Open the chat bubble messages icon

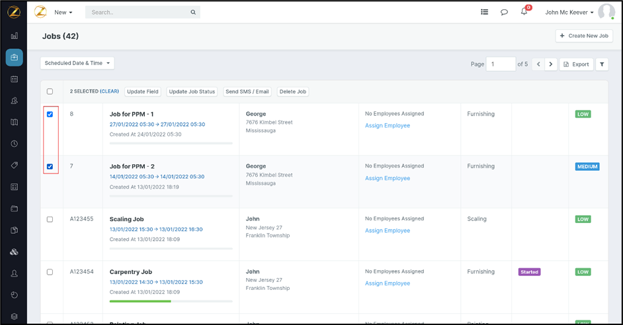504,12
